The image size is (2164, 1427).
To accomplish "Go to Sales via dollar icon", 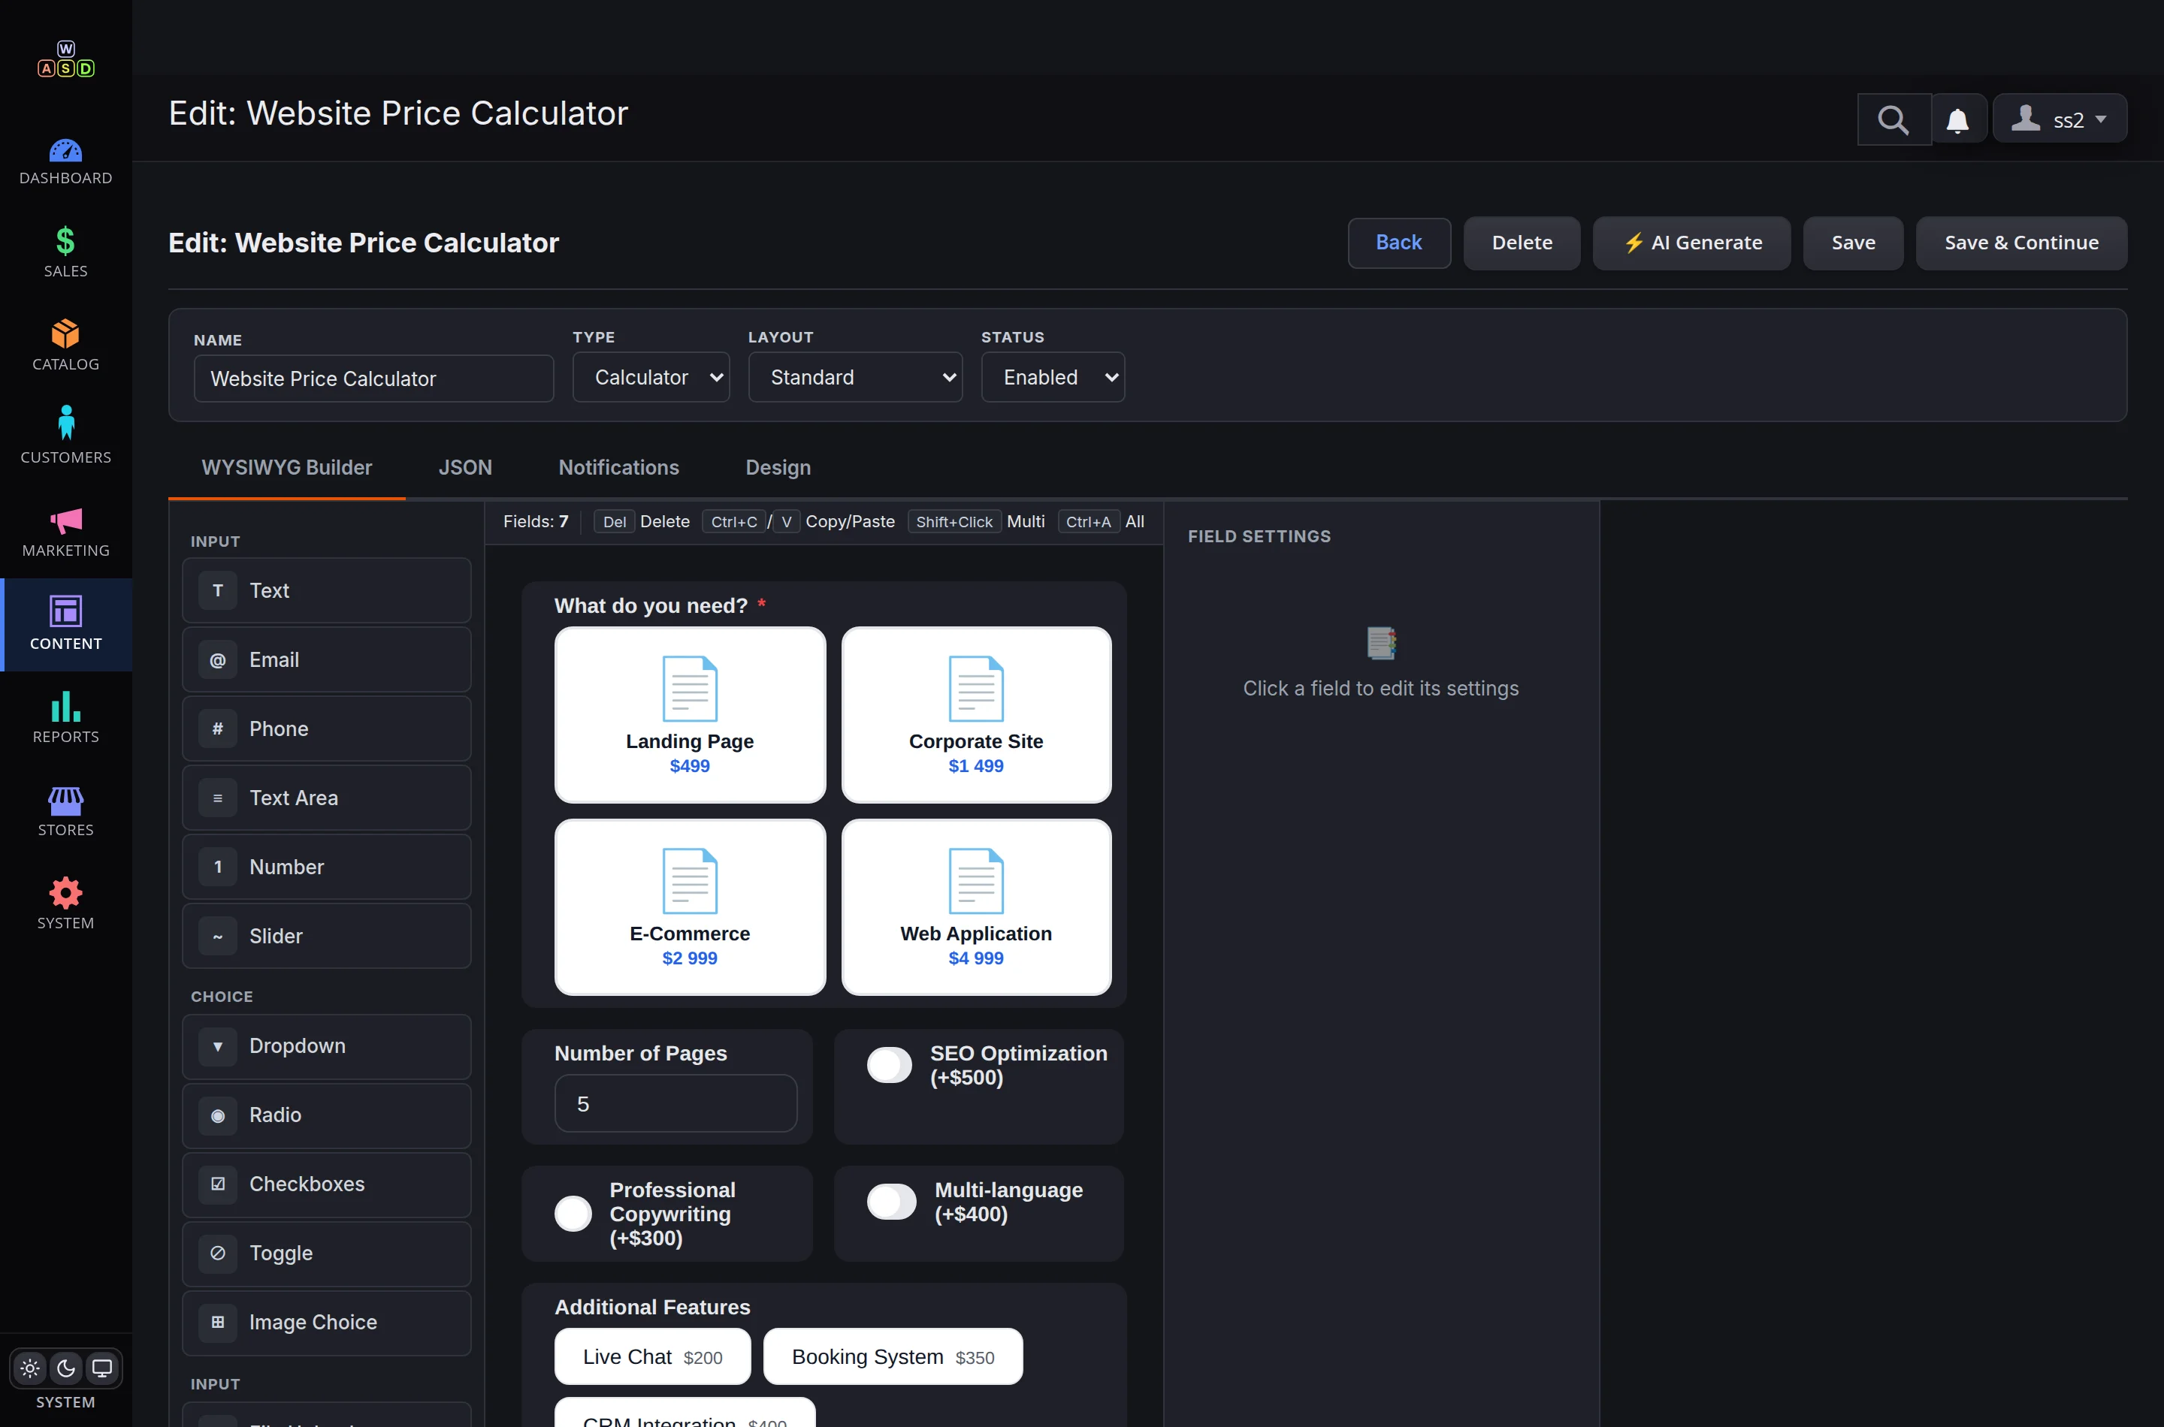I will tap(65, 241).
